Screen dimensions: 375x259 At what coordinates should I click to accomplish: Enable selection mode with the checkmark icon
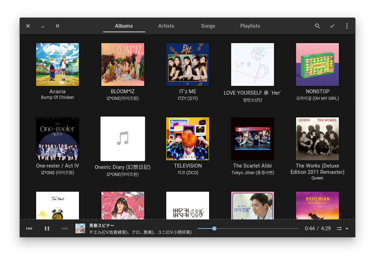coord(332,26)
